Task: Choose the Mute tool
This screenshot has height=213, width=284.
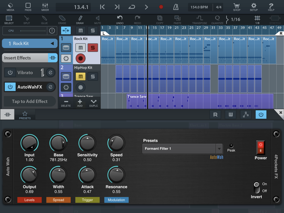Action: coord(97,20)
